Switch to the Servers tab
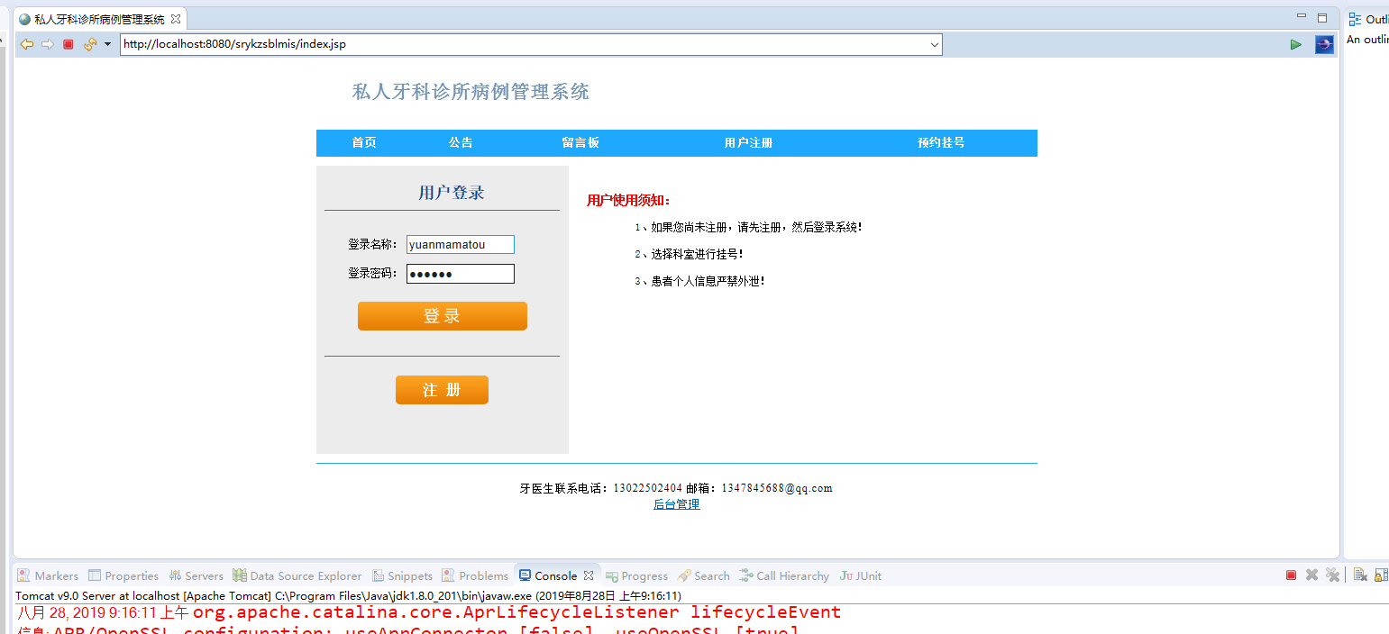 point(196,575)
